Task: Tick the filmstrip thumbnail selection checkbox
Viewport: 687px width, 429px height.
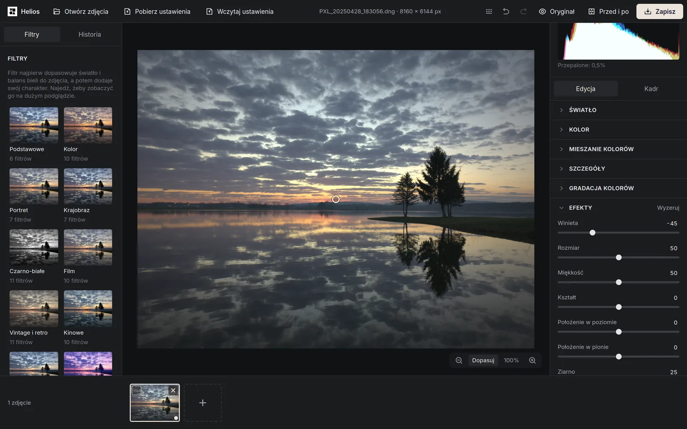Action: point(136,390)
